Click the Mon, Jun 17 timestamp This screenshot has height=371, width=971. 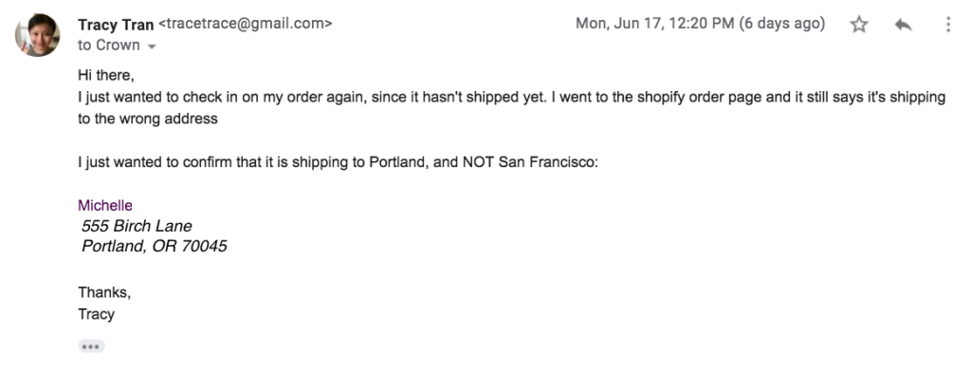tap(655, 24)
